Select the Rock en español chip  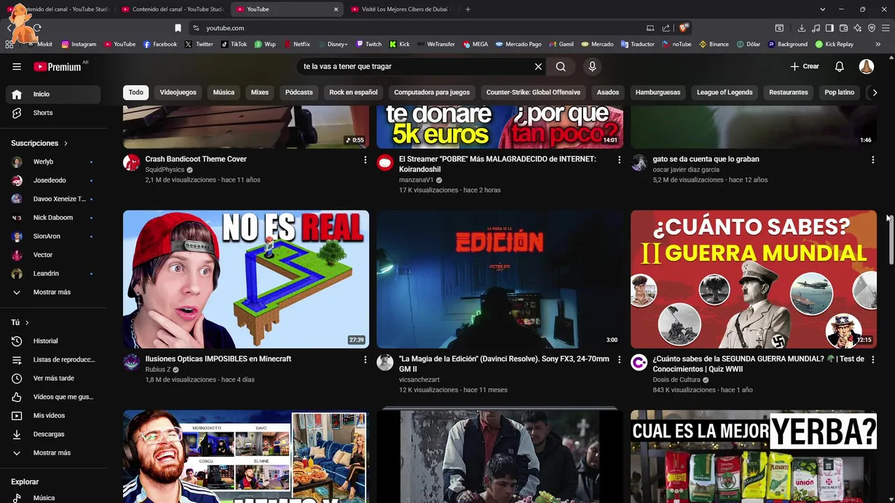(x=353, y=92)
